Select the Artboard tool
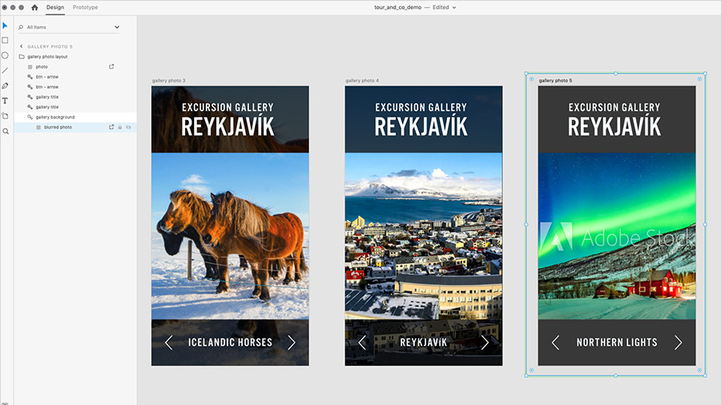 (5, 116)
